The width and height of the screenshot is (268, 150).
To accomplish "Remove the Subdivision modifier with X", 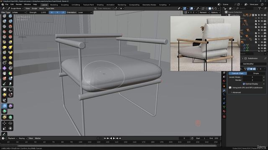I will coord(260,69).
